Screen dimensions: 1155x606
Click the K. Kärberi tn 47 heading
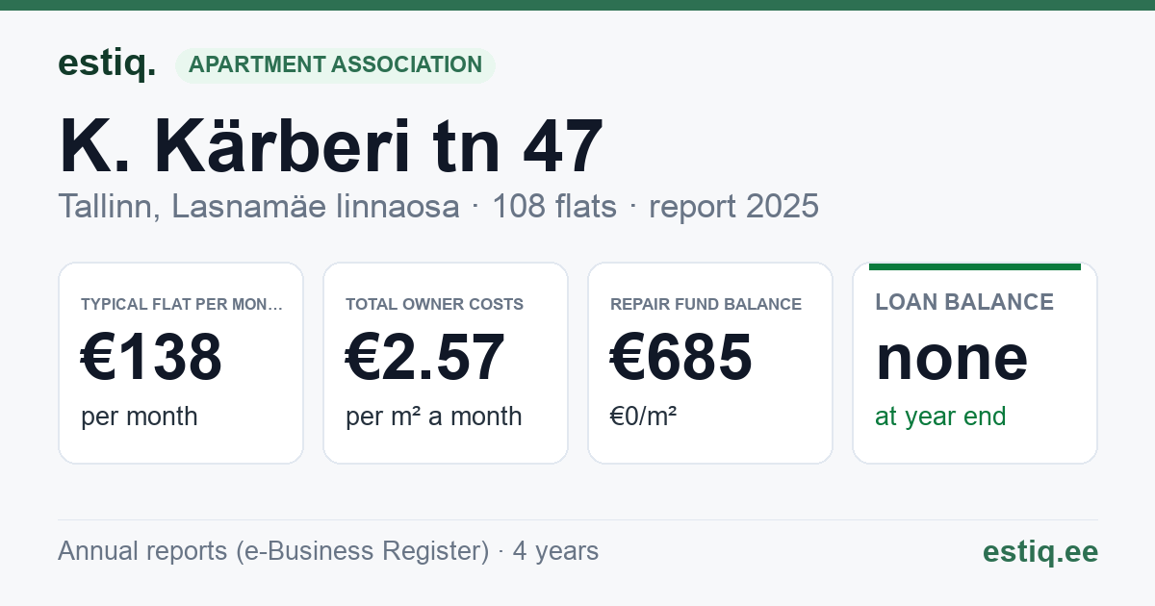(331, 146)
